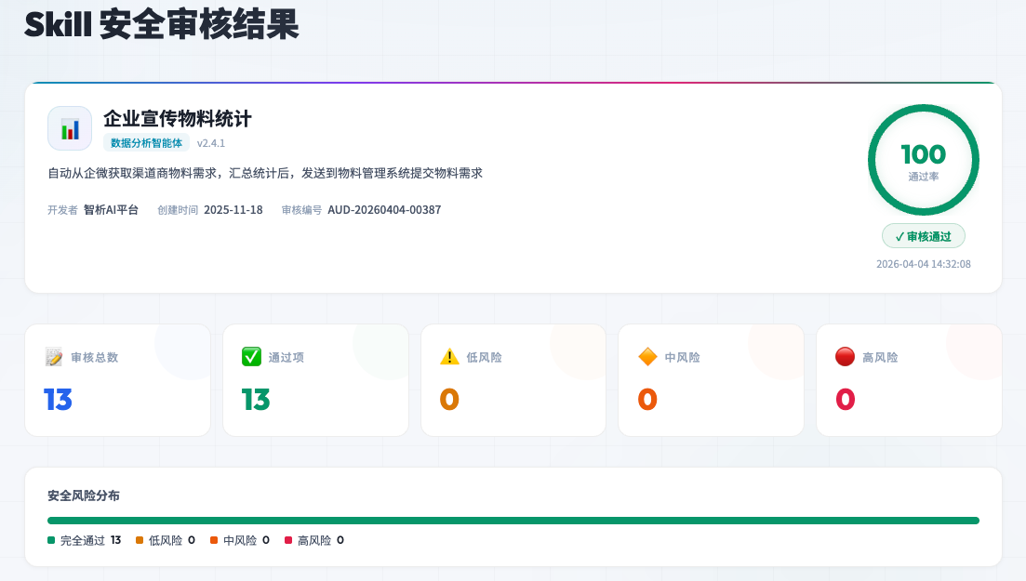The width and height of the screenshot is (1026, 581).
Task: Click the circular 100 通过率 gauge
Action: pos(923,160)
